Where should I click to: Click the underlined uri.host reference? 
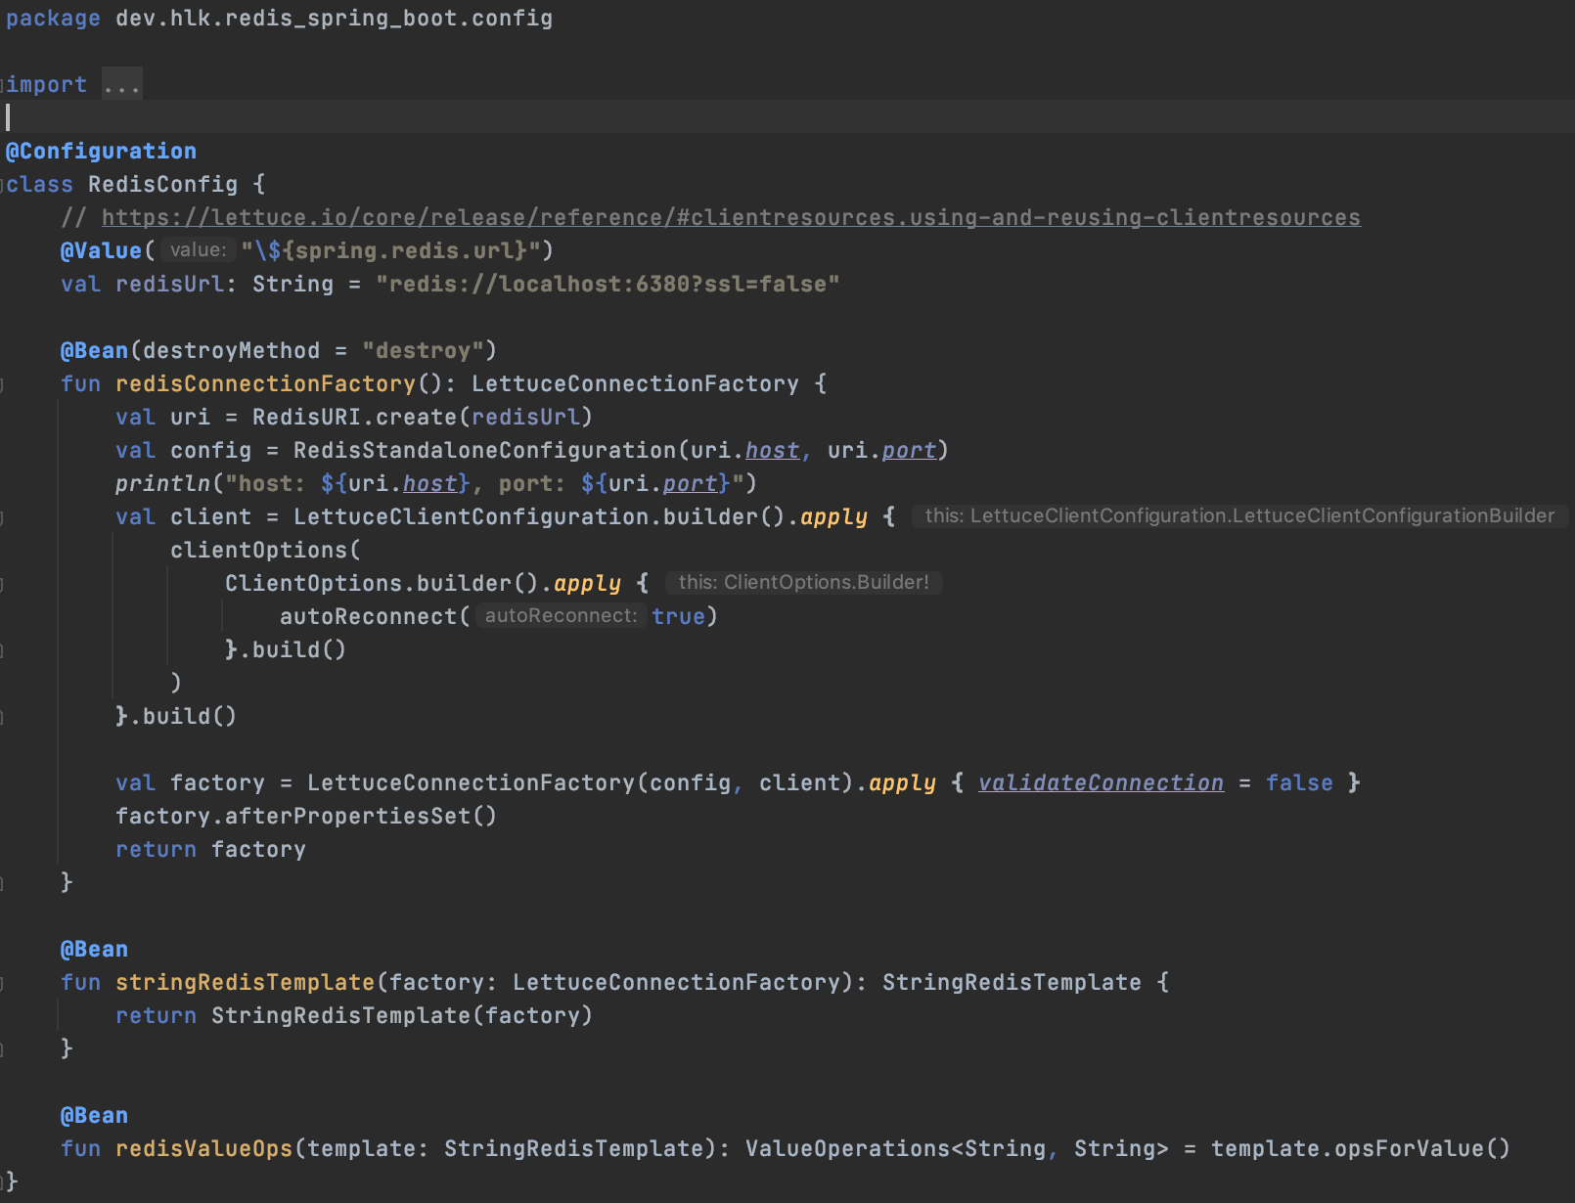click(x=772, y=450)
